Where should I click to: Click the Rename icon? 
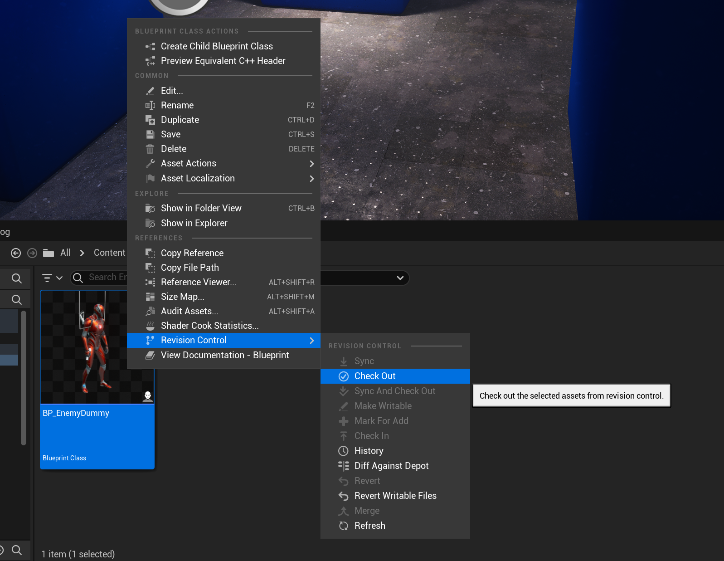click(x=150, y=105)
